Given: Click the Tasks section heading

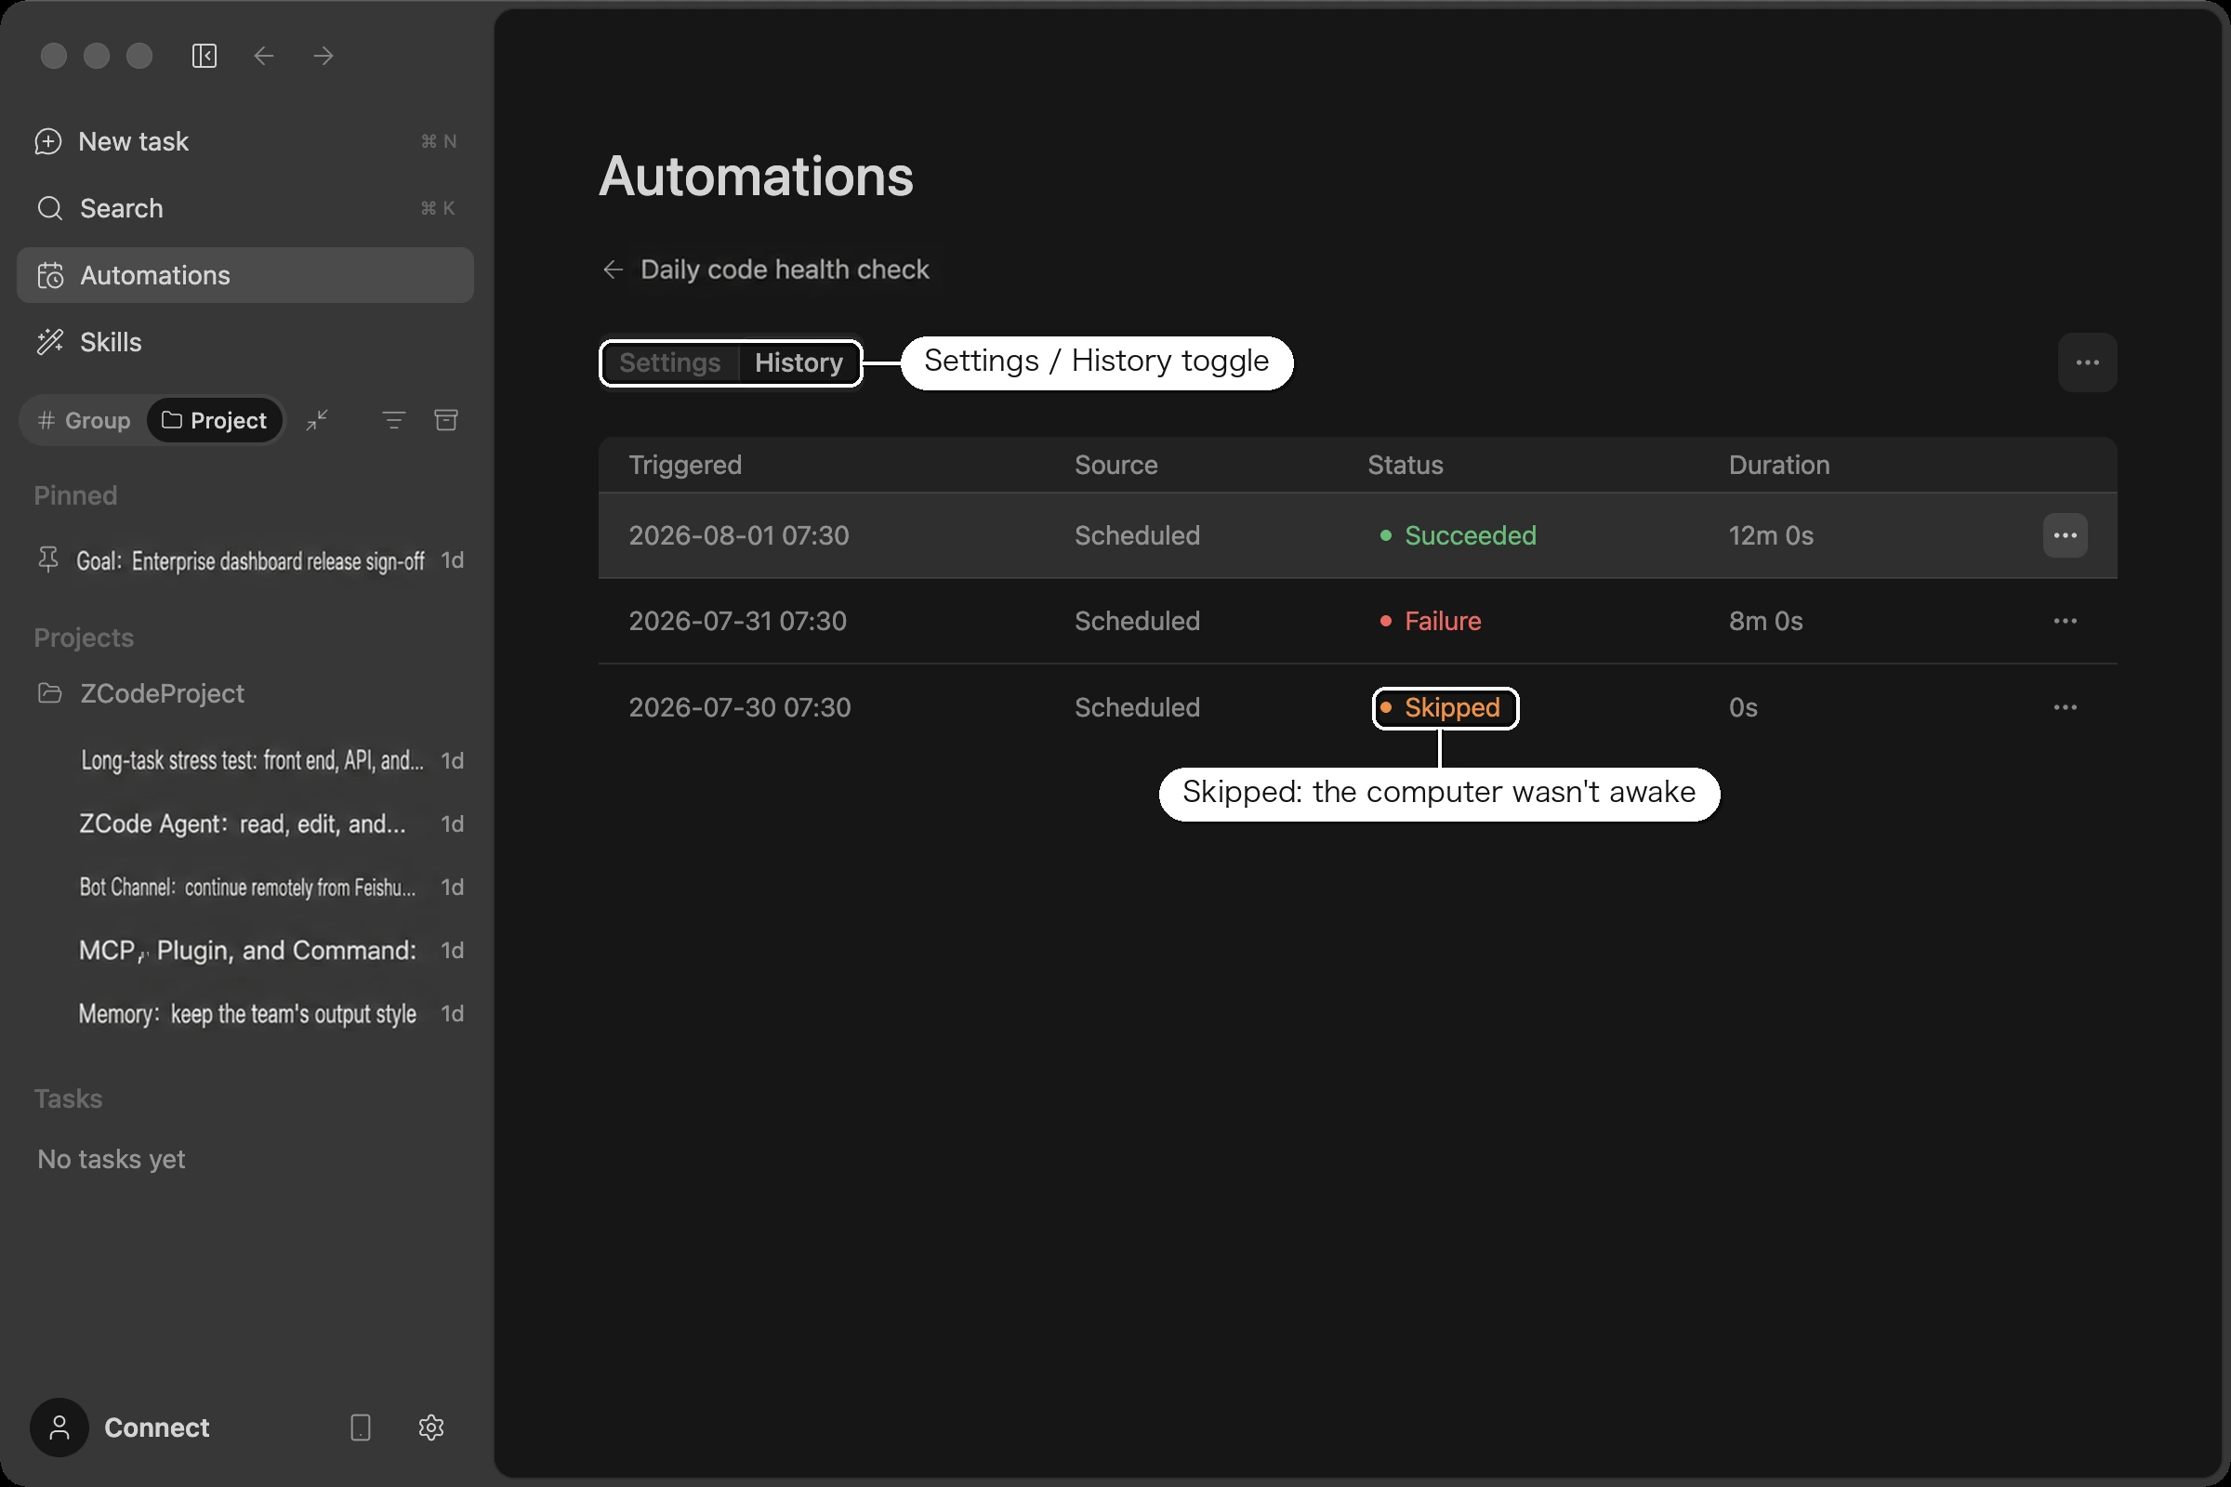Looking at the screenshot, I should coord(68,1099).
